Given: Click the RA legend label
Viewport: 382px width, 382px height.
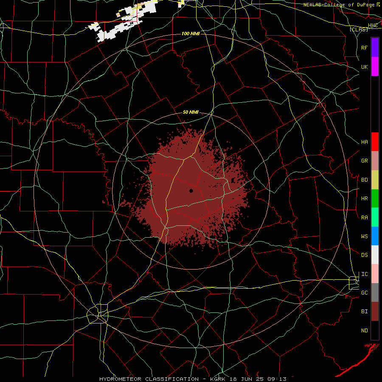Looking at the screenshot, I should 364,218.
